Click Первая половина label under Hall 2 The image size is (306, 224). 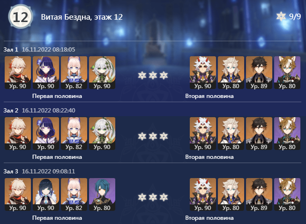click(x=57, y=157)
